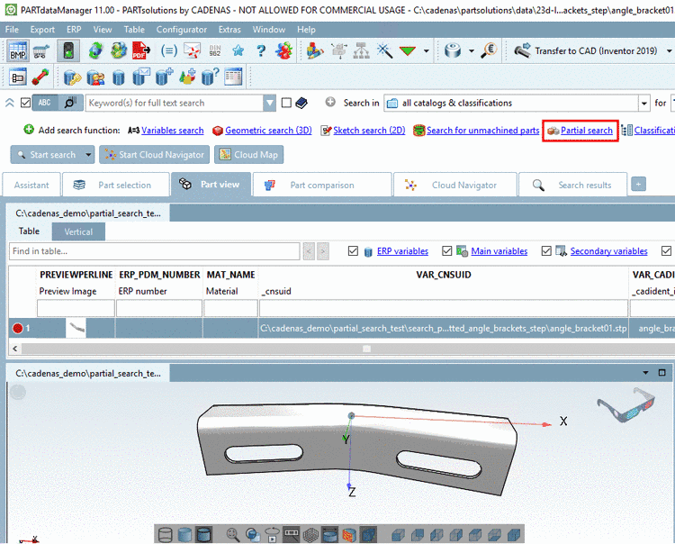The image size is (675, 544).
Task: Click the bracket preview thumbnail in row 1
Action: coord(76,328)
